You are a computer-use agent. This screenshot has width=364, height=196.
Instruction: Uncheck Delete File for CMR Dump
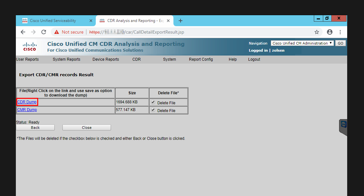153,110
